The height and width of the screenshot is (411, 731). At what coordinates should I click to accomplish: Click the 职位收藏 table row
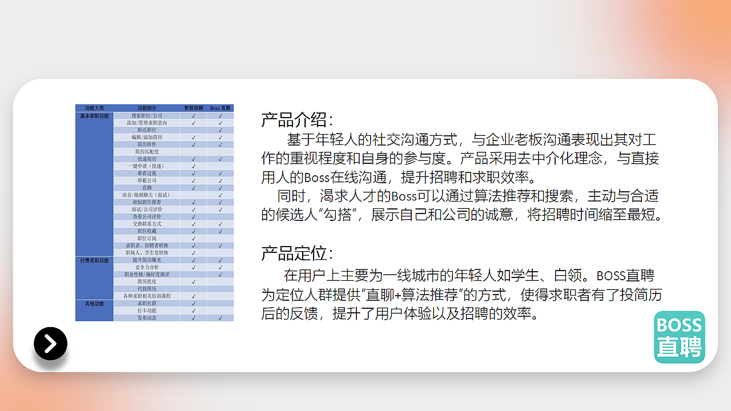(174, 231)
